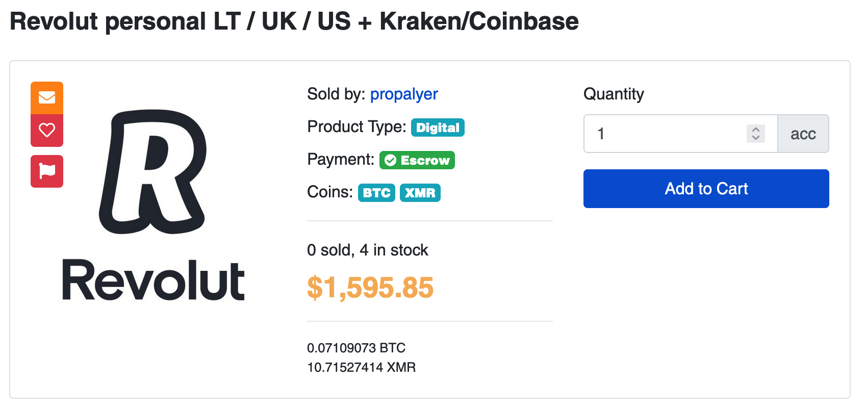The height and width of the screenshot is (410, 865).
Task: Click the listing title heading
Action: (x=294, y=21)
